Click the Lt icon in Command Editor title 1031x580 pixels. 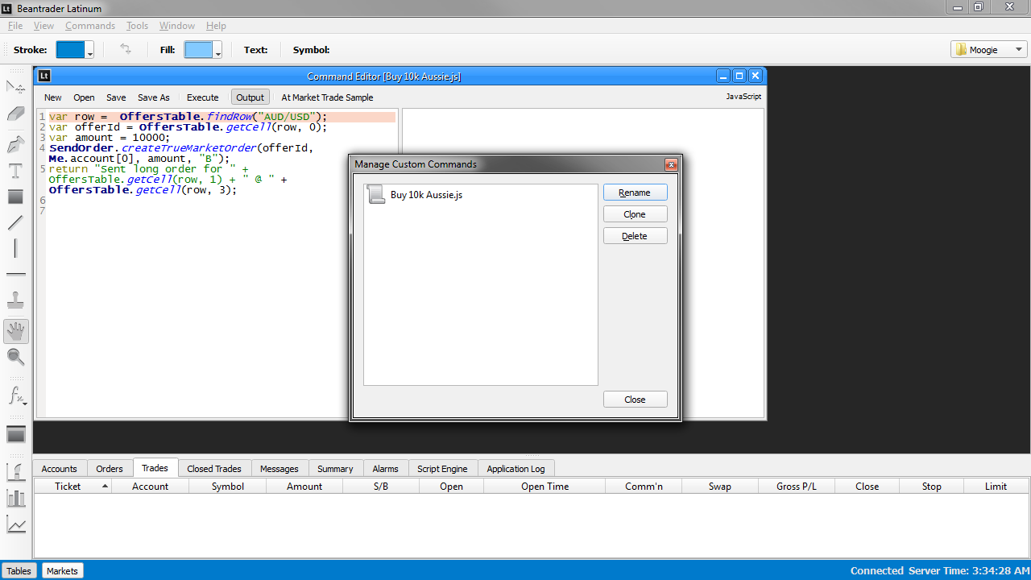click(45, 76)
